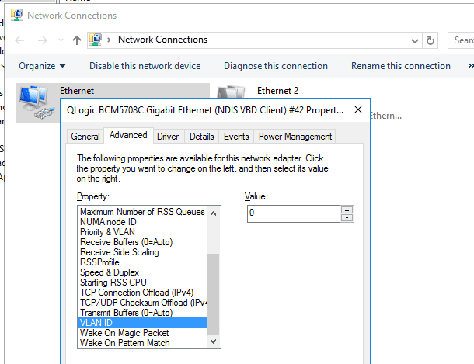
Task: Select NUMA node ID property
Action: [x=142, y=222]
